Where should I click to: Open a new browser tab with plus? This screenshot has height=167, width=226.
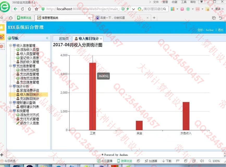(x=154, y=18)
